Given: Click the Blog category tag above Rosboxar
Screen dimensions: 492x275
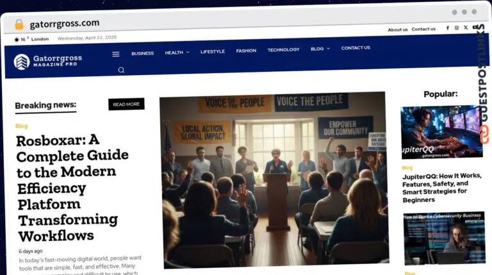Looking at the screenshot, I should click(22, 126).
